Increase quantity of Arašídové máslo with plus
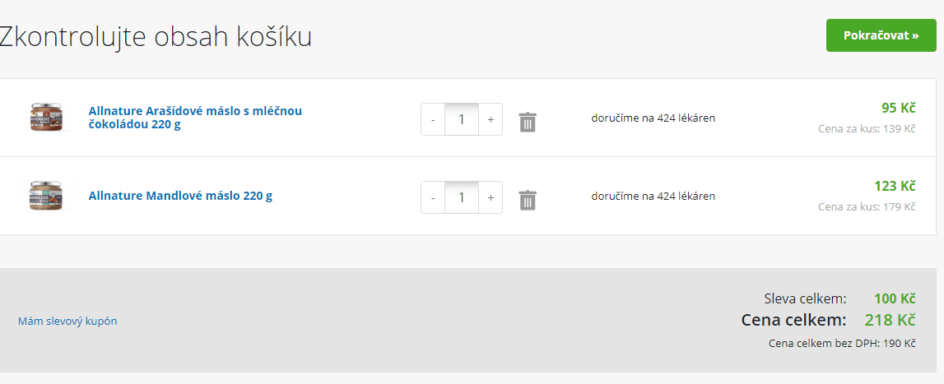944x384 pixels. point(491,119)
